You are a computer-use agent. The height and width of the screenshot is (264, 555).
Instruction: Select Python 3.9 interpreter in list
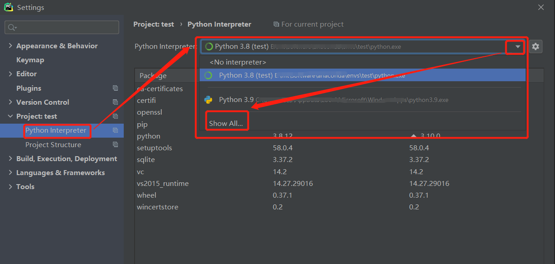click(363, 100)
